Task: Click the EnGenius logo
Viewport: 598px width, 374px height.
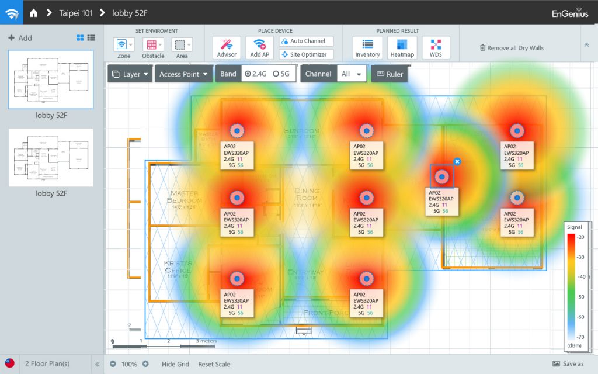Action: tap(570, 13)
